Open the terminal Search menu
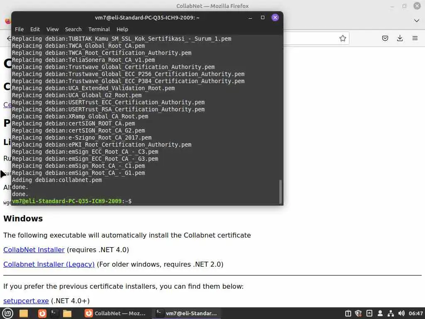 (x=73, y=29)
